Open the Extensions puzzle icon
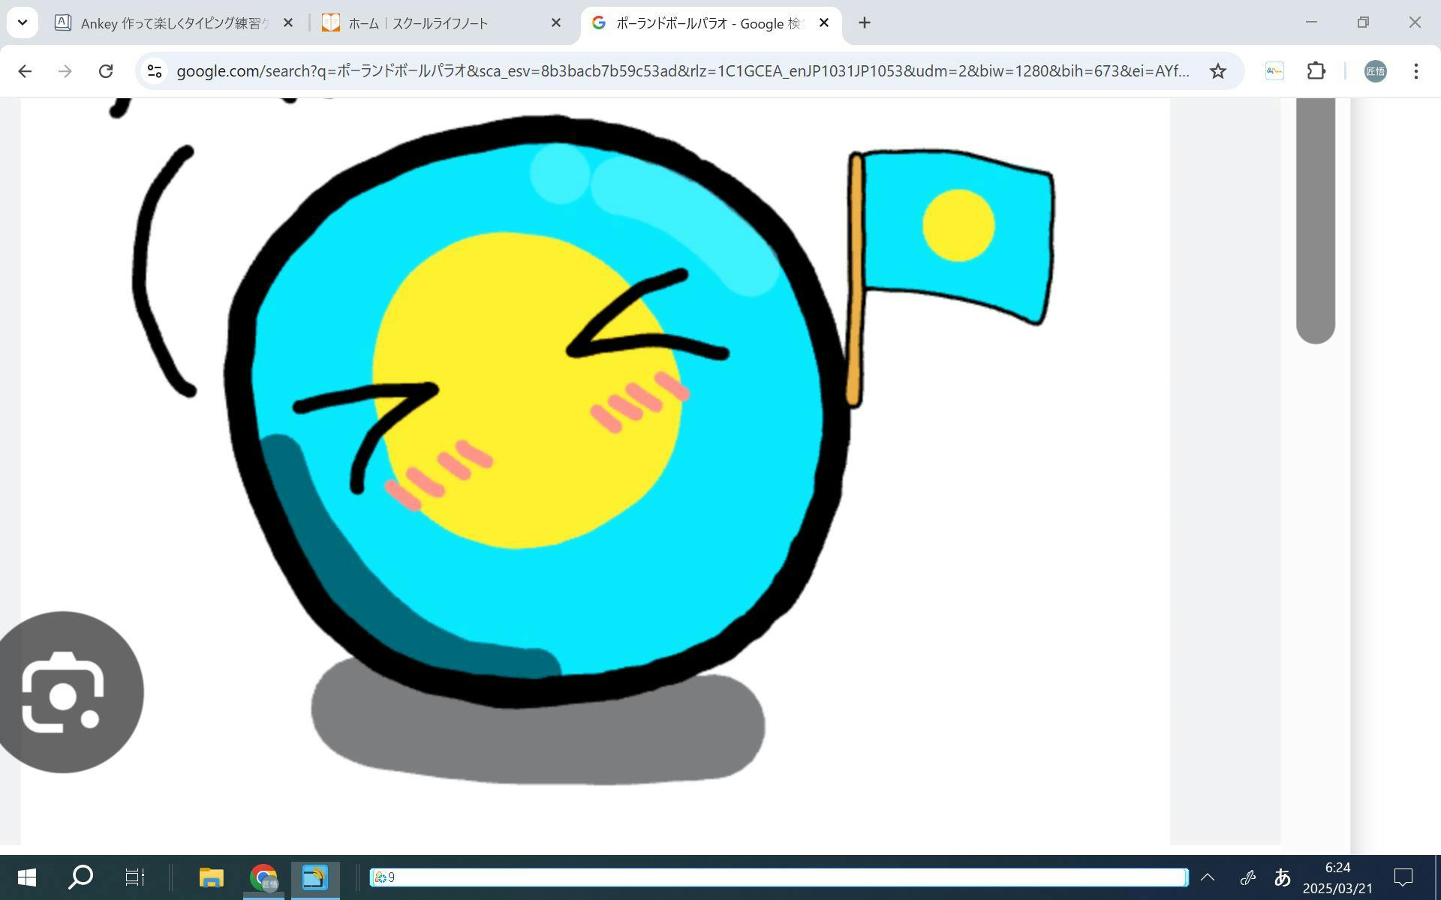Viewport: 1441px width, 900px height. click(x=1316, y=71)
